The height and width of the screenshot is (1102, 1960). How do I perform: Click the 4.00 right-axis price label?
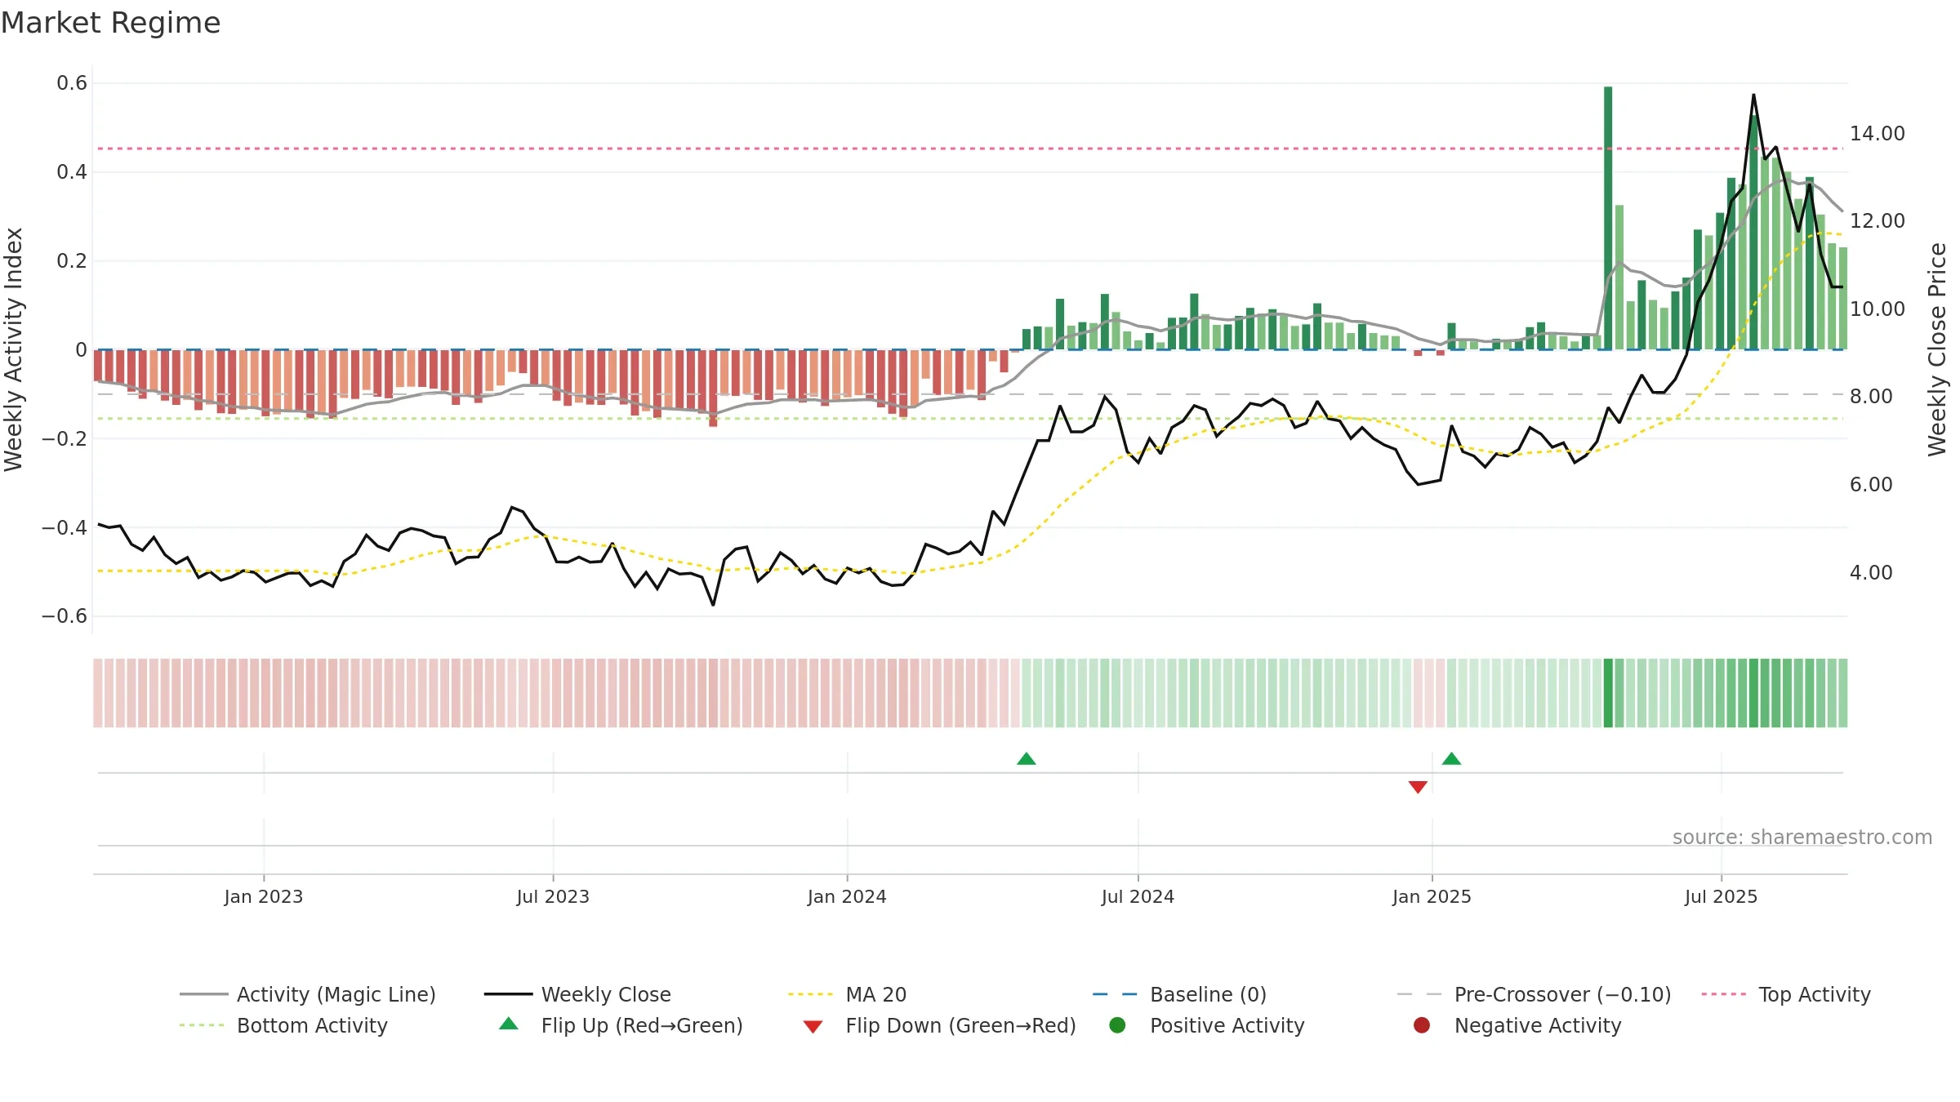tap(1871, 572)
